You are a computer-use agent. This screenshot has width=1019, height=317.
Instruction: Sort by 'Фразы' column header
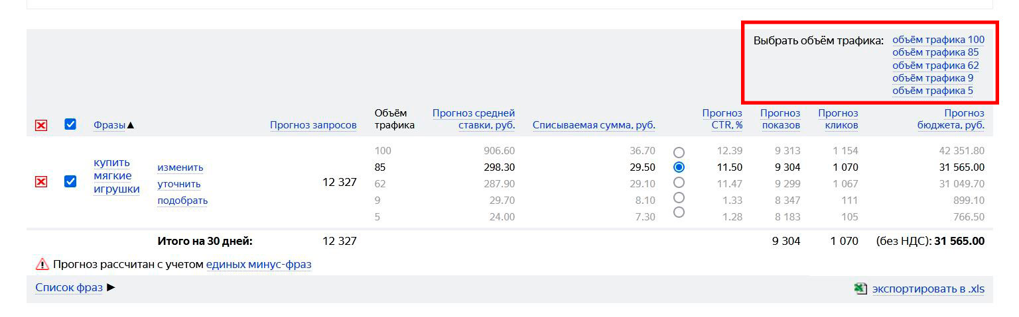109,125
